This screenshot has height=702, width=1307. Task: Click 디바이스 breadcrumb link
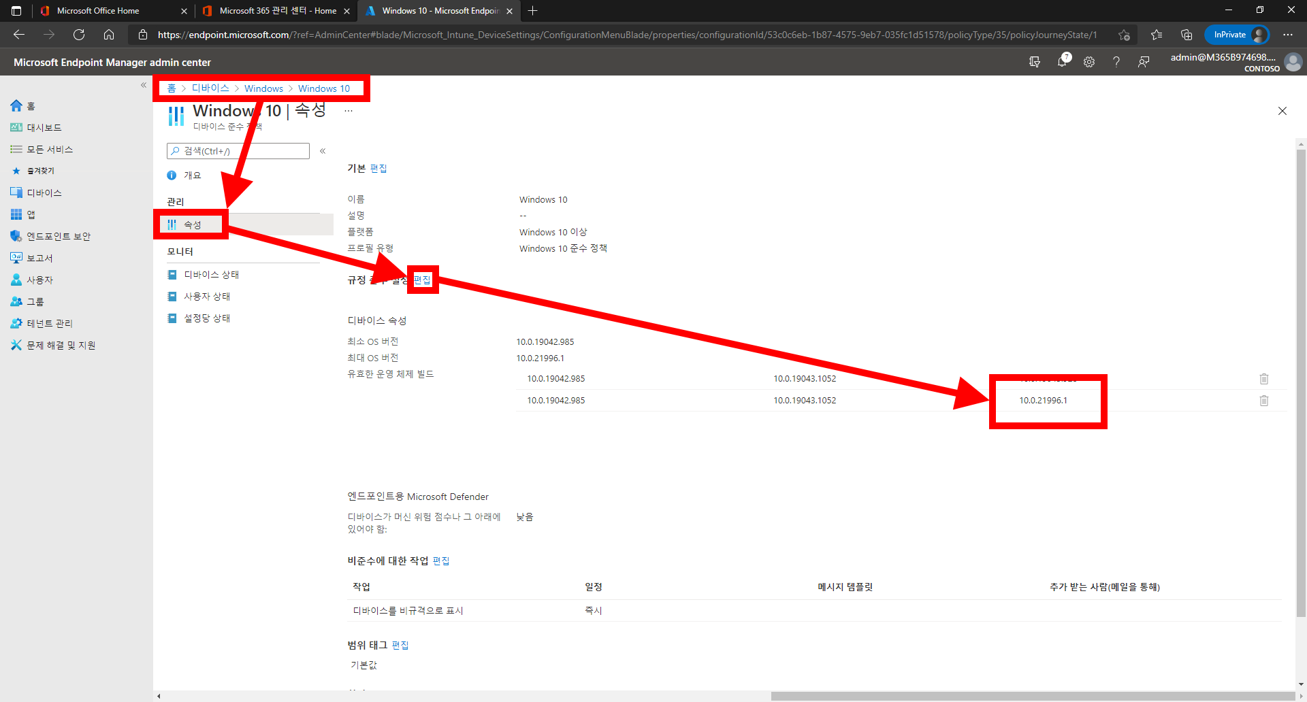tap(210, 88)
